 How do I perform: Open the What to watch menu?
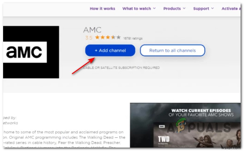click(x=137, y=9)
